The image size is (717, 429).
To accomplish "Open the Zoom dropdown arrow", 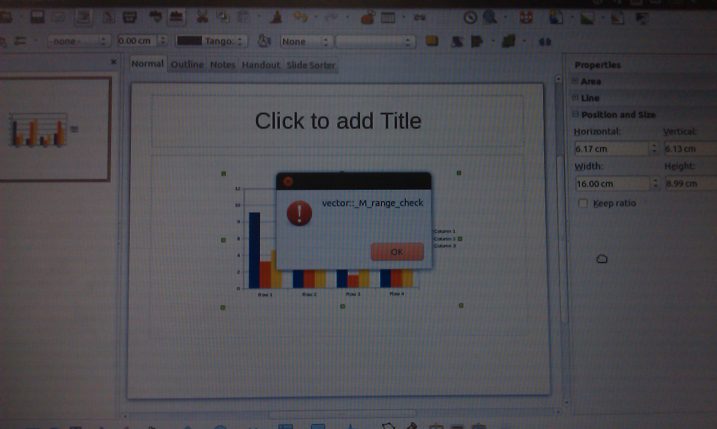I will [x=506, y=17].
